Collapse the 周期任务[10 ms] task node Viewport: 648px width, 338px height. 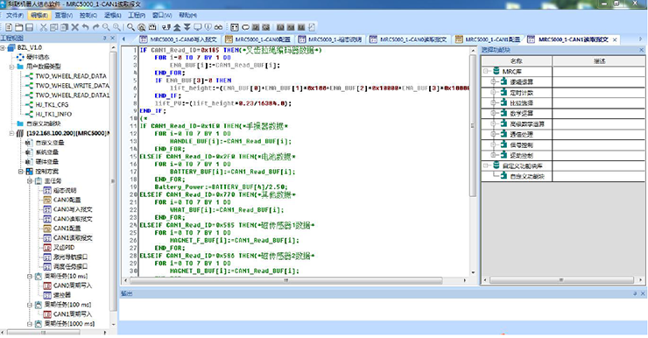click(30, 276)
